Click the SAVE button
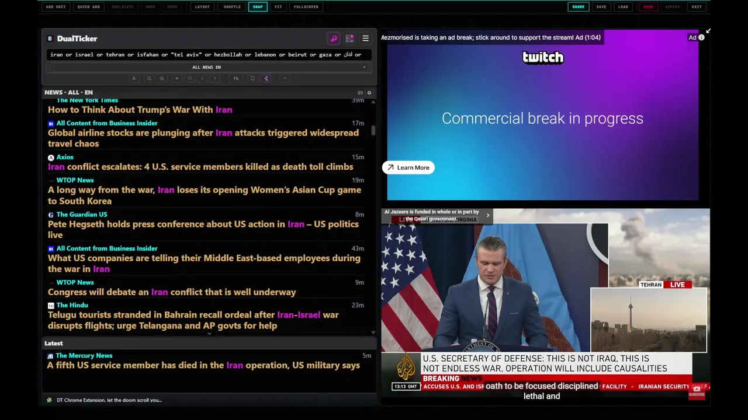Image resolution: width=748 pixels, height=420 pixels. coord(601,7)
